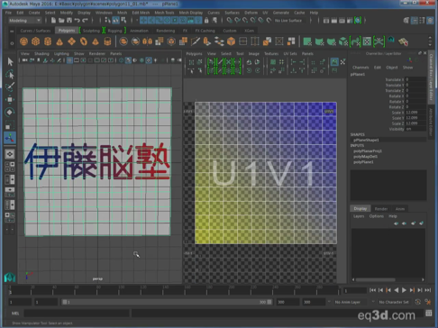Viewport: 438px width, 328px height.
Task: Open the UV Editor shelf icon
Action: [367, 41]
